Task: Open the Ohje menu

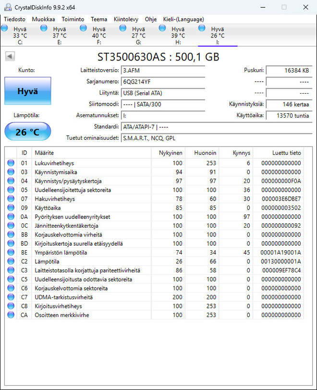Action: point(151,19)
